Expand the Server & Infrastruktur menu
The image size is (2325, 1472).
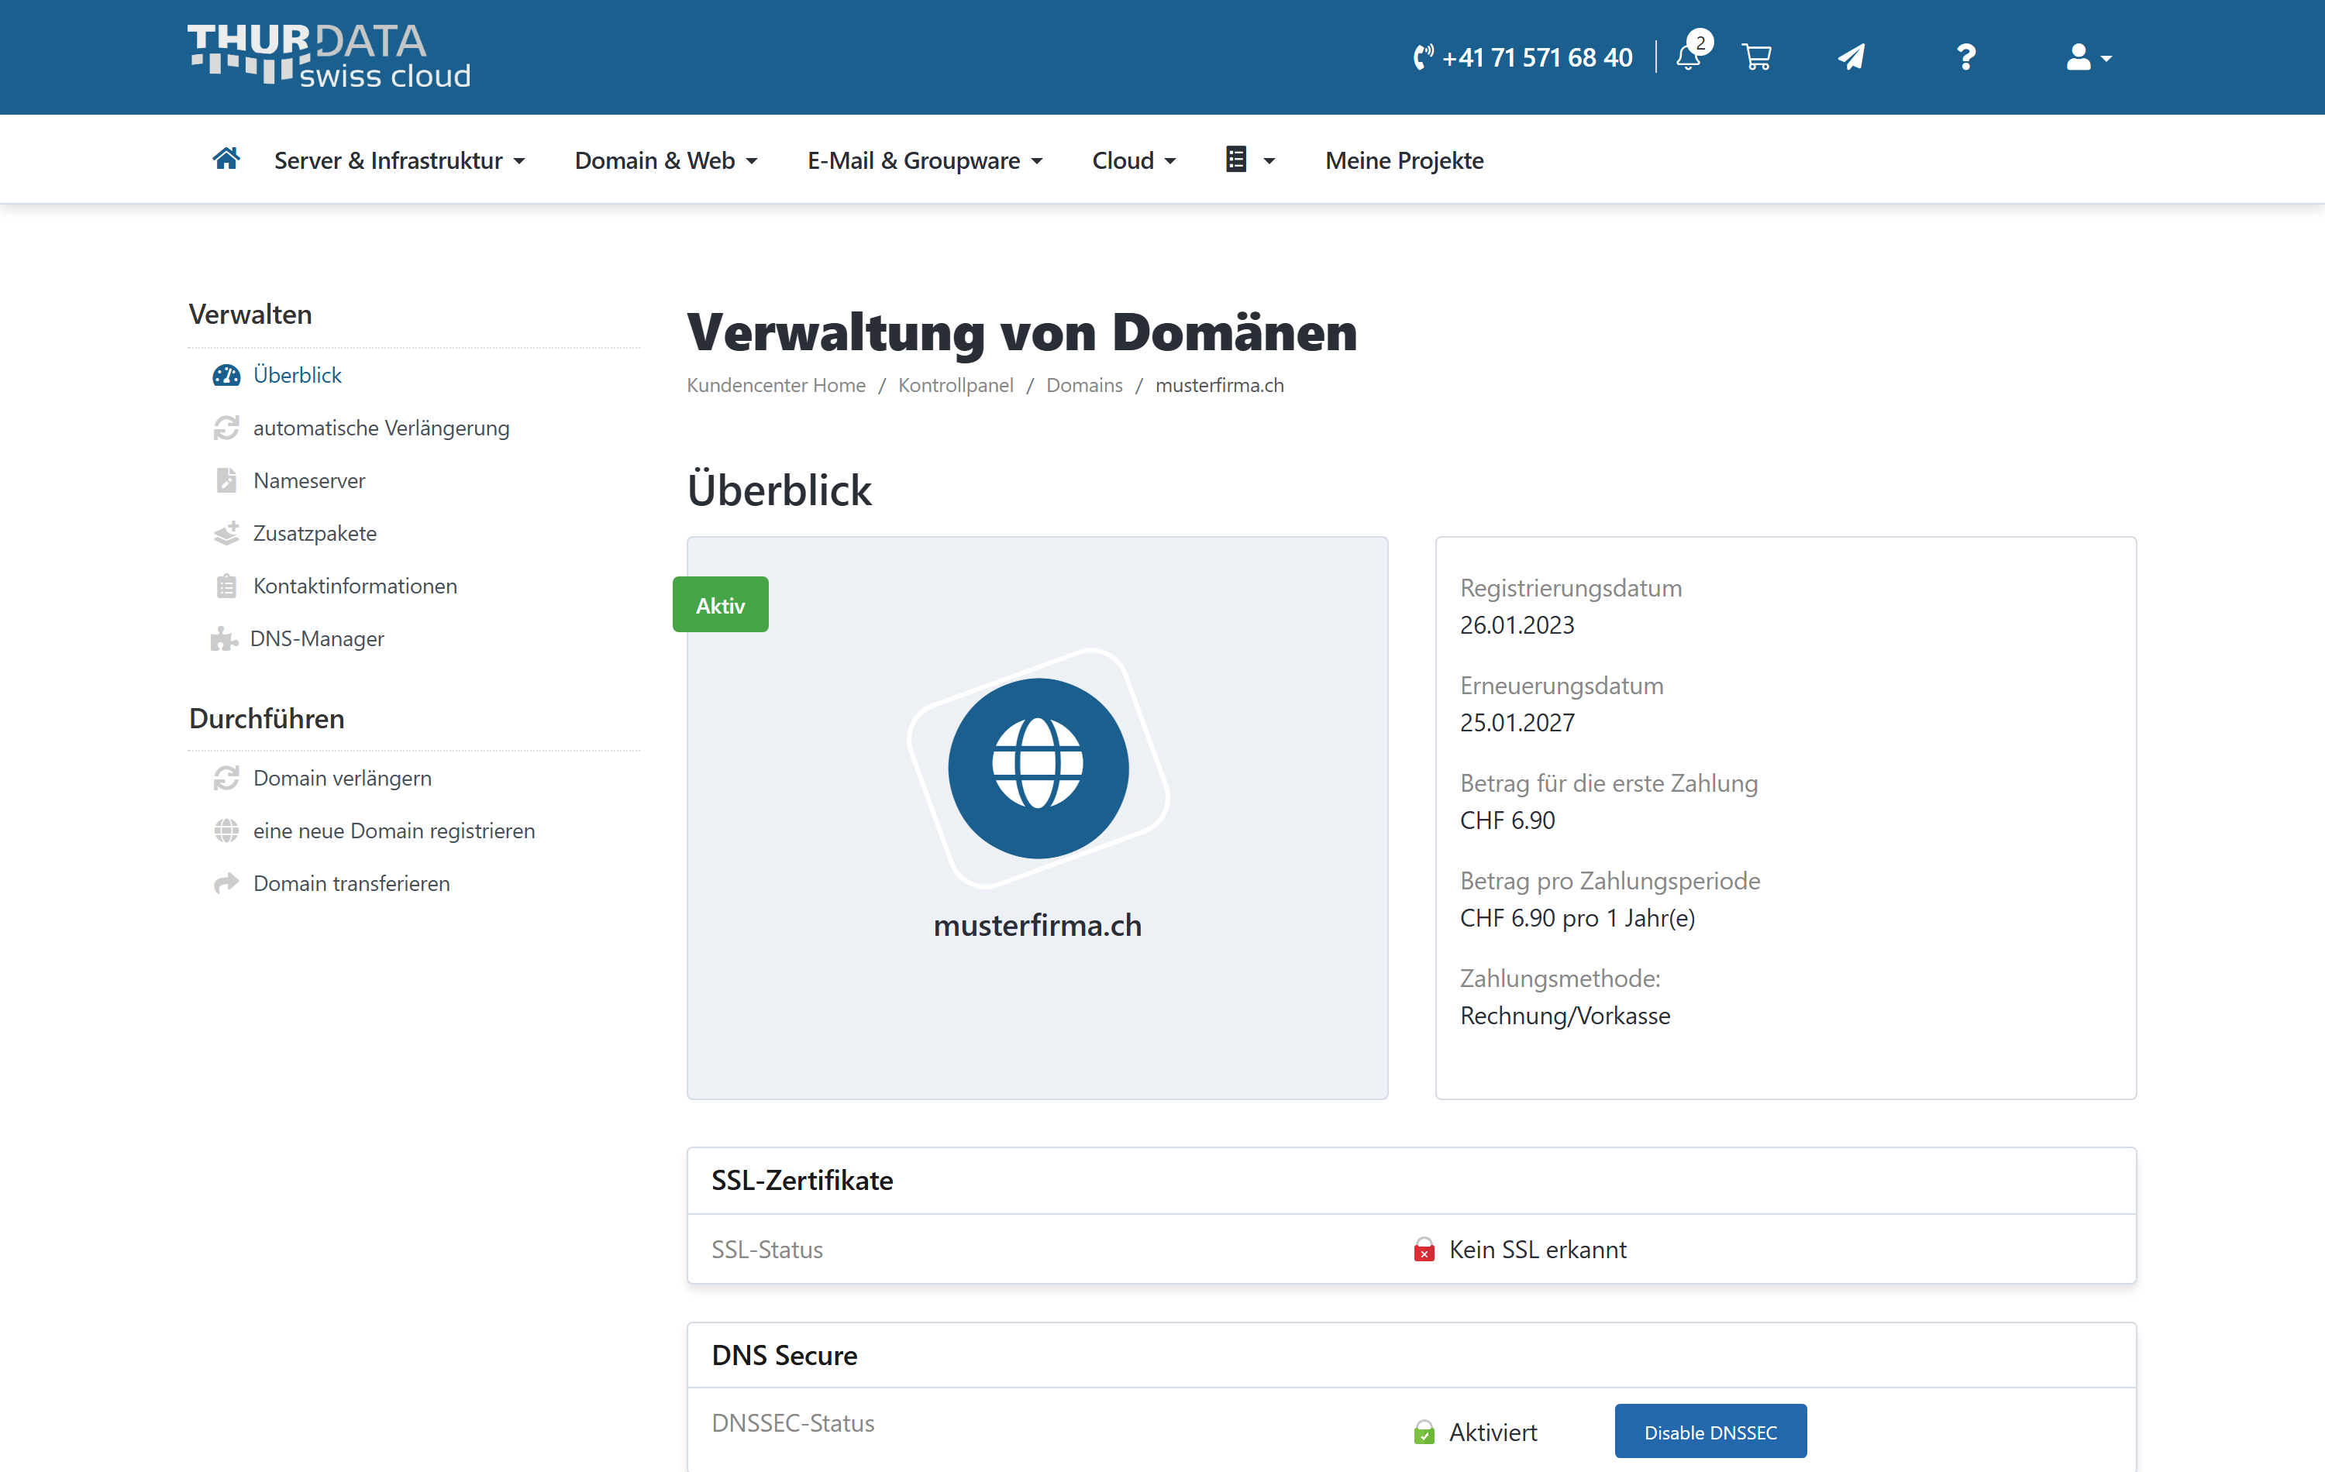(x=400, y=160)
